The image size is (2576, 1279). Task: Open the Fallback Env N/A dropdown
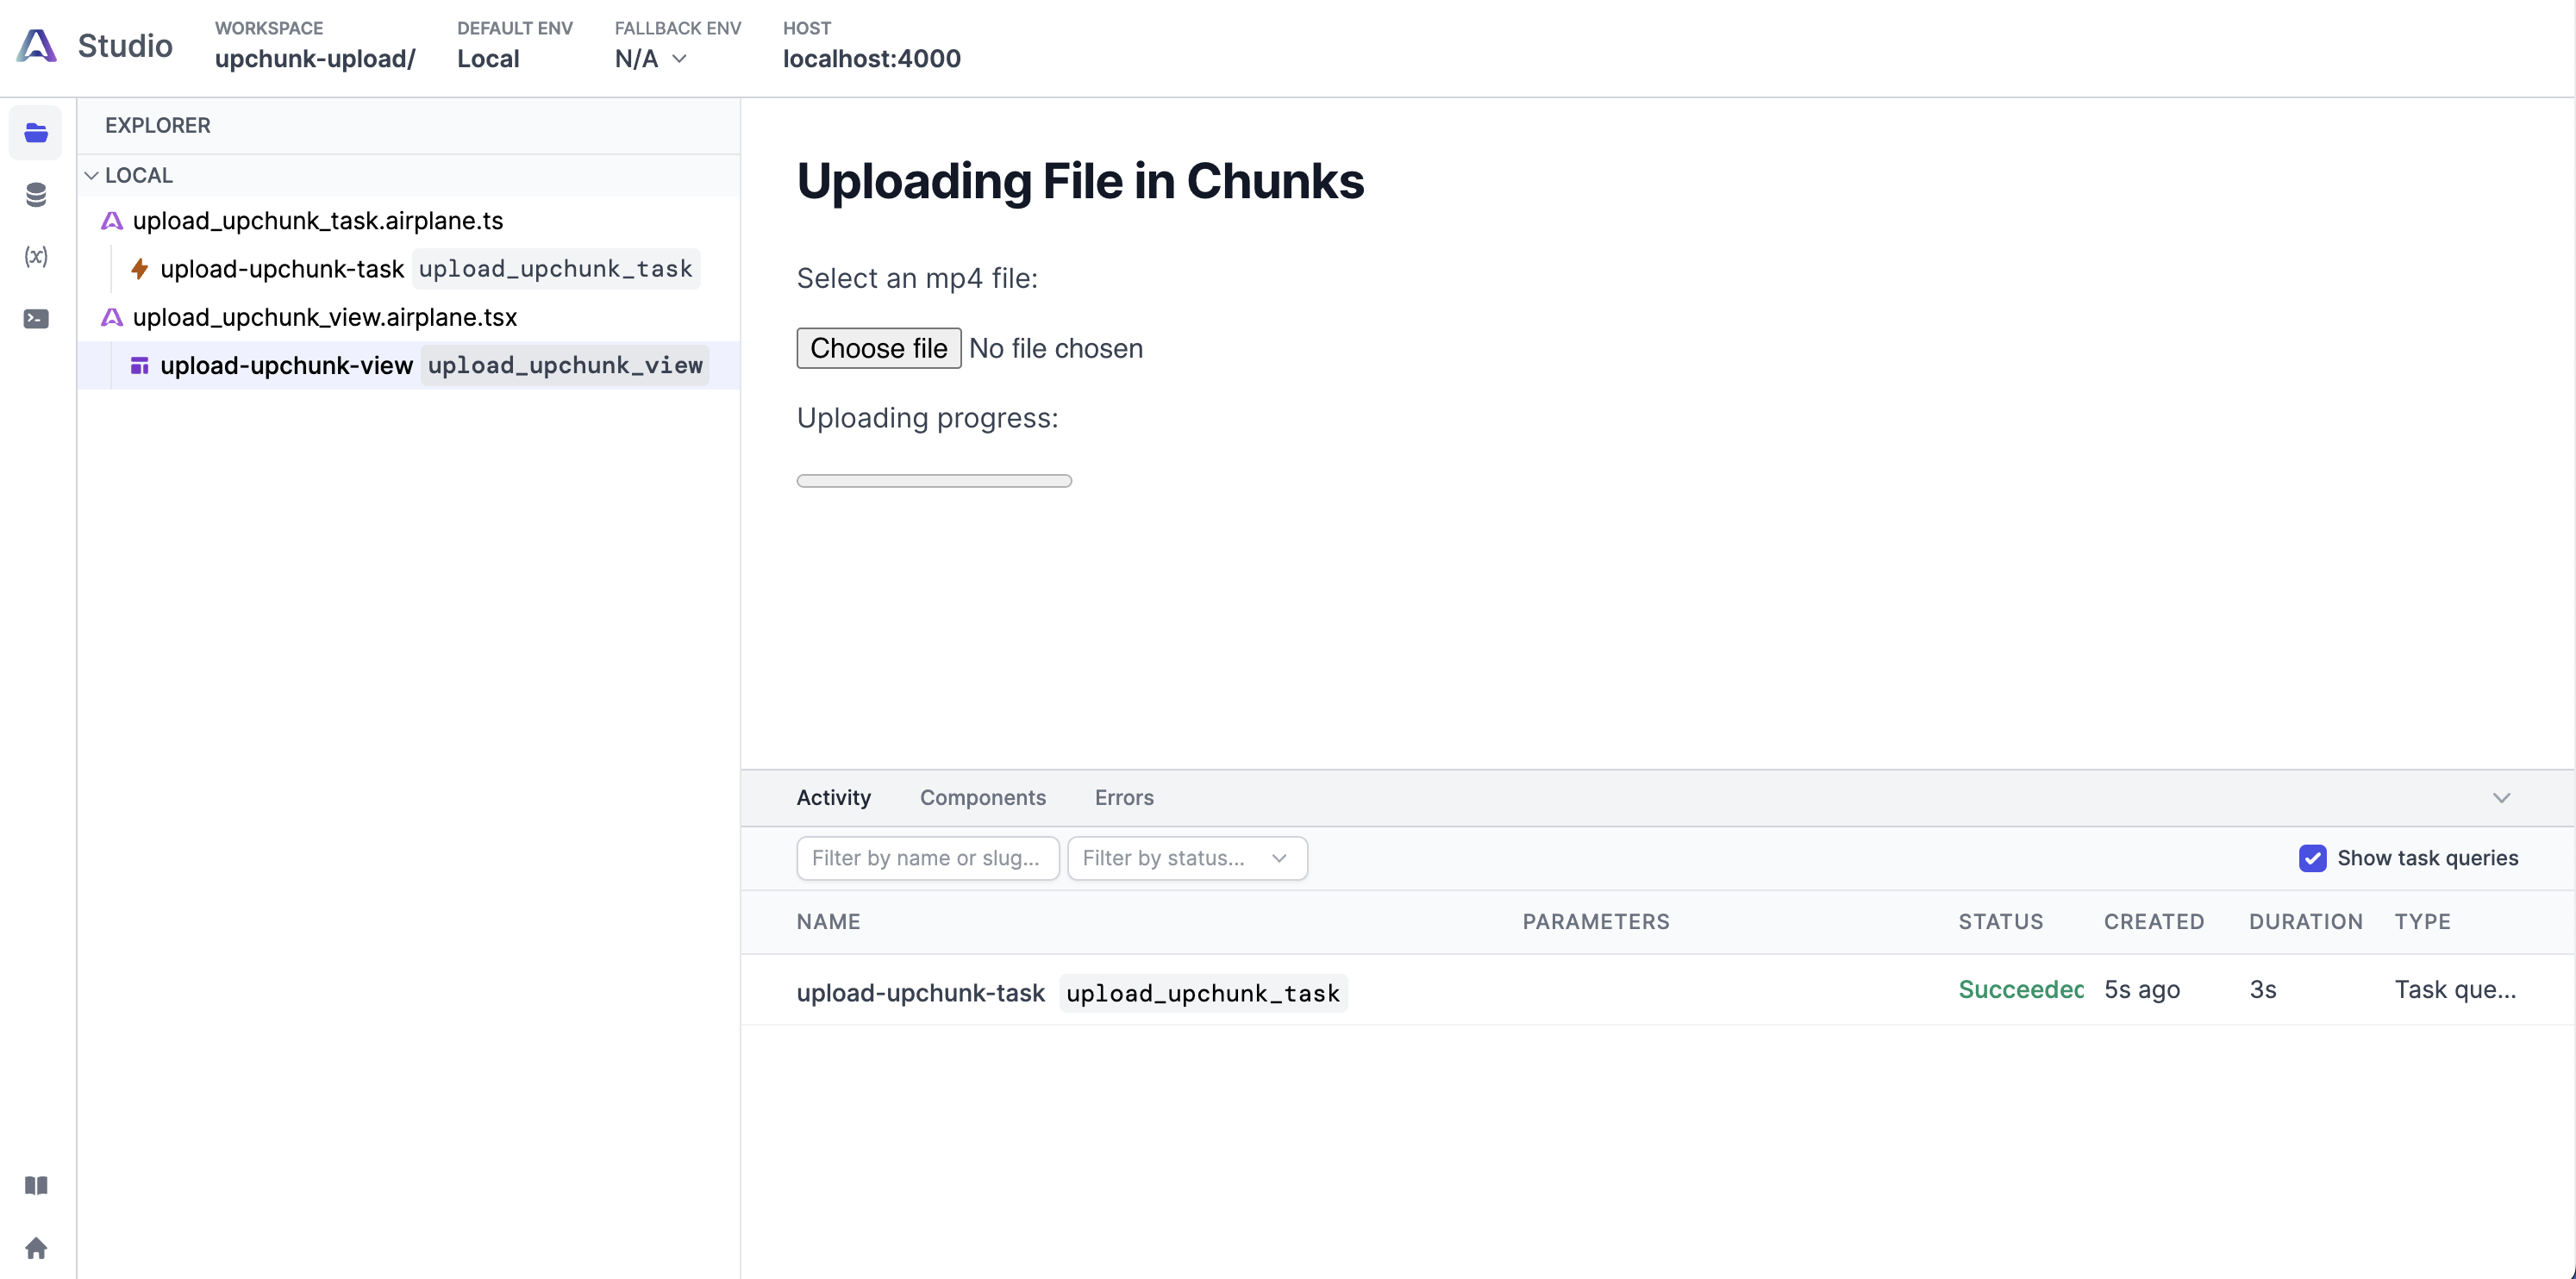pyautogui.click(x=651, y=59)
